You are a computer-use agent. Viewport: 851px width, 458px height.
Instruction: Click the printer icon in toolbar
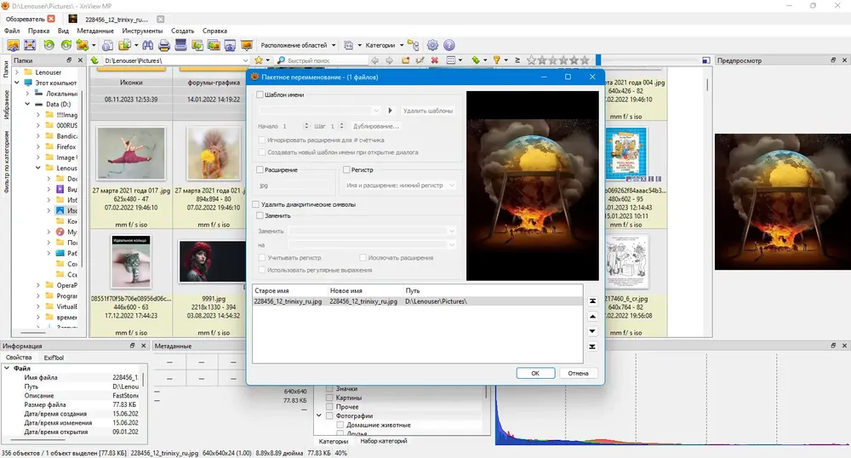click(x=164, y=45)
